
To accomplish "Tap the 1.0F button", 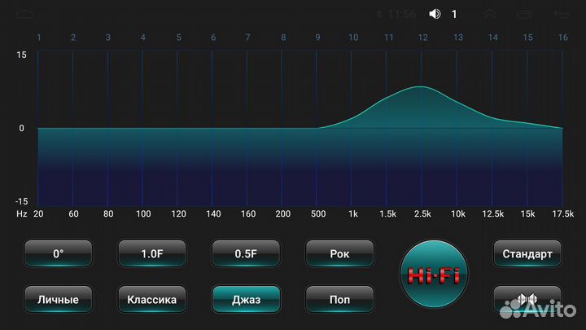I will click(151, 253).
